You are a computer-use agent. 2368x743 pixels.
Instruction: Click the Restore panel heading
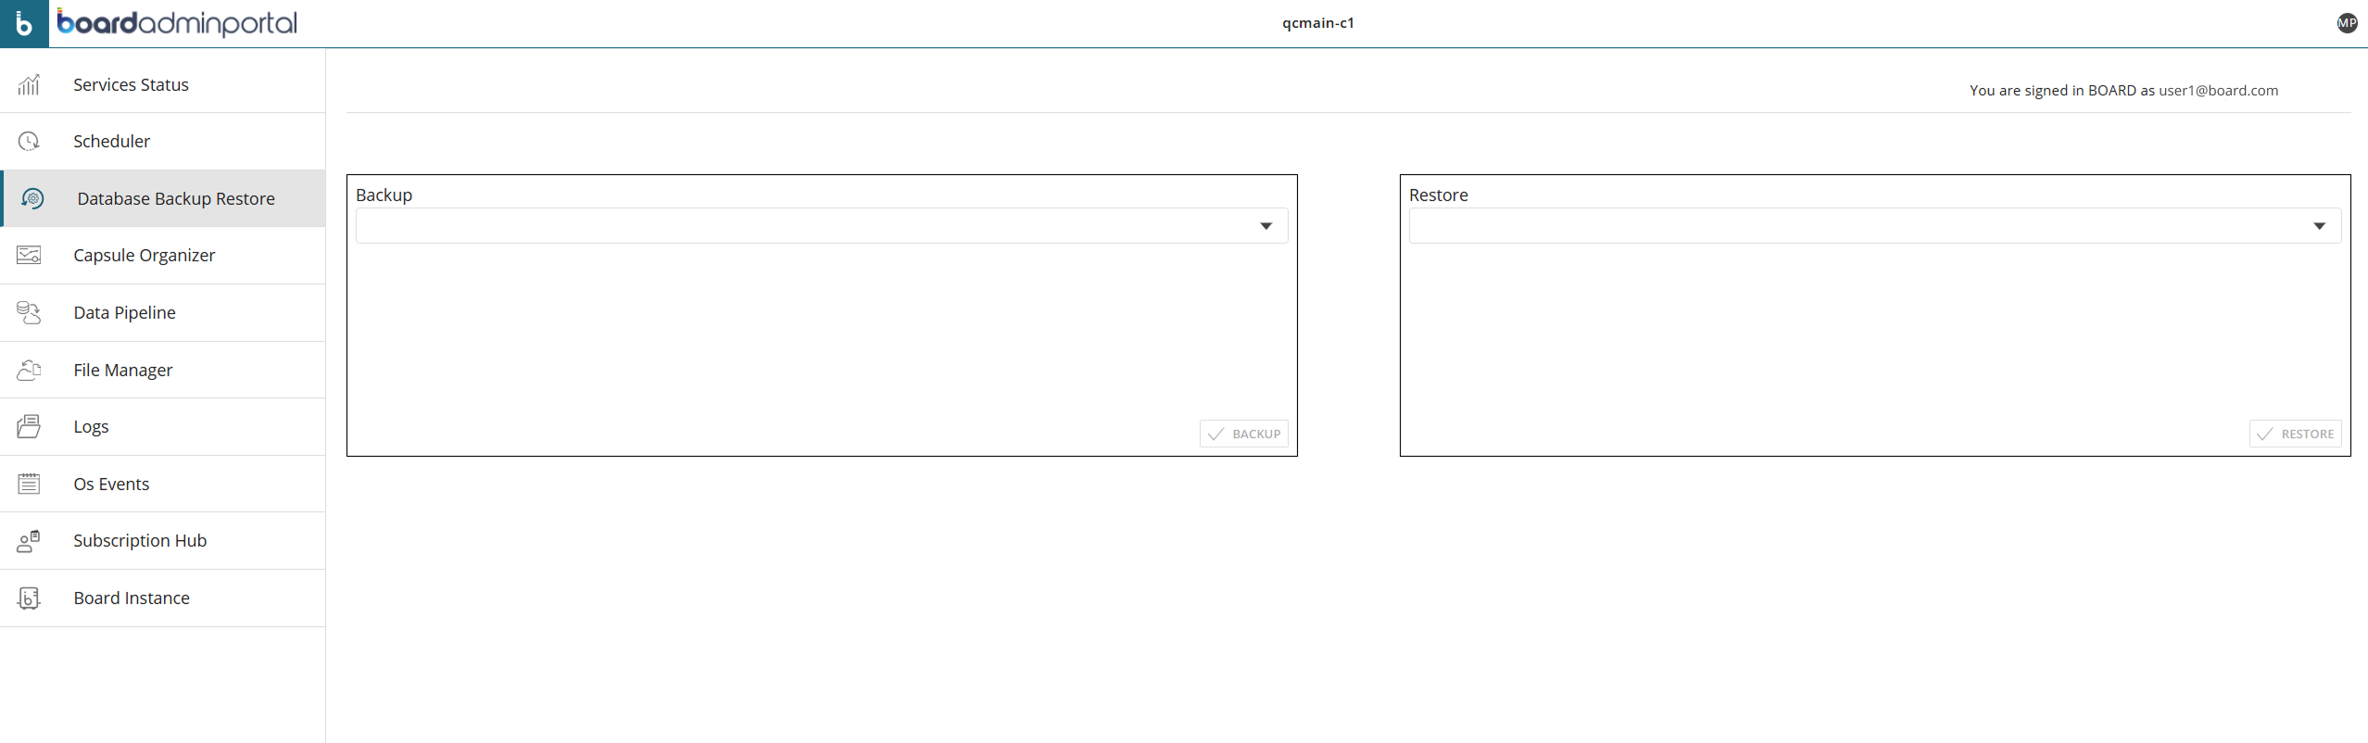point(1439,195)
